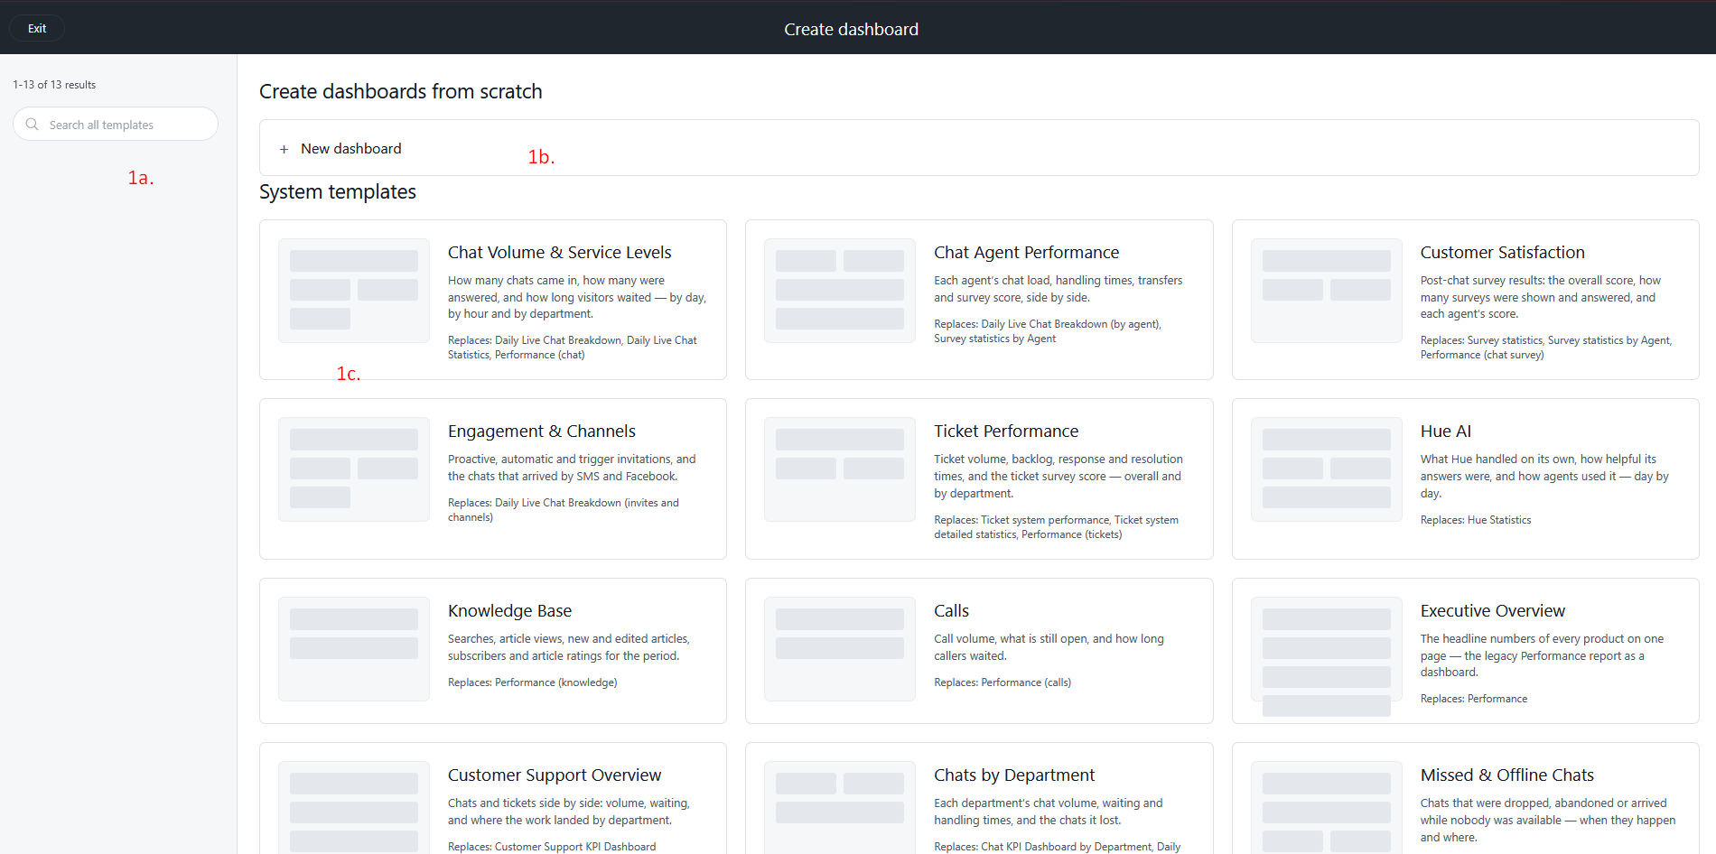Select the Ticket Performance preview thumbnail

(840, 469)
